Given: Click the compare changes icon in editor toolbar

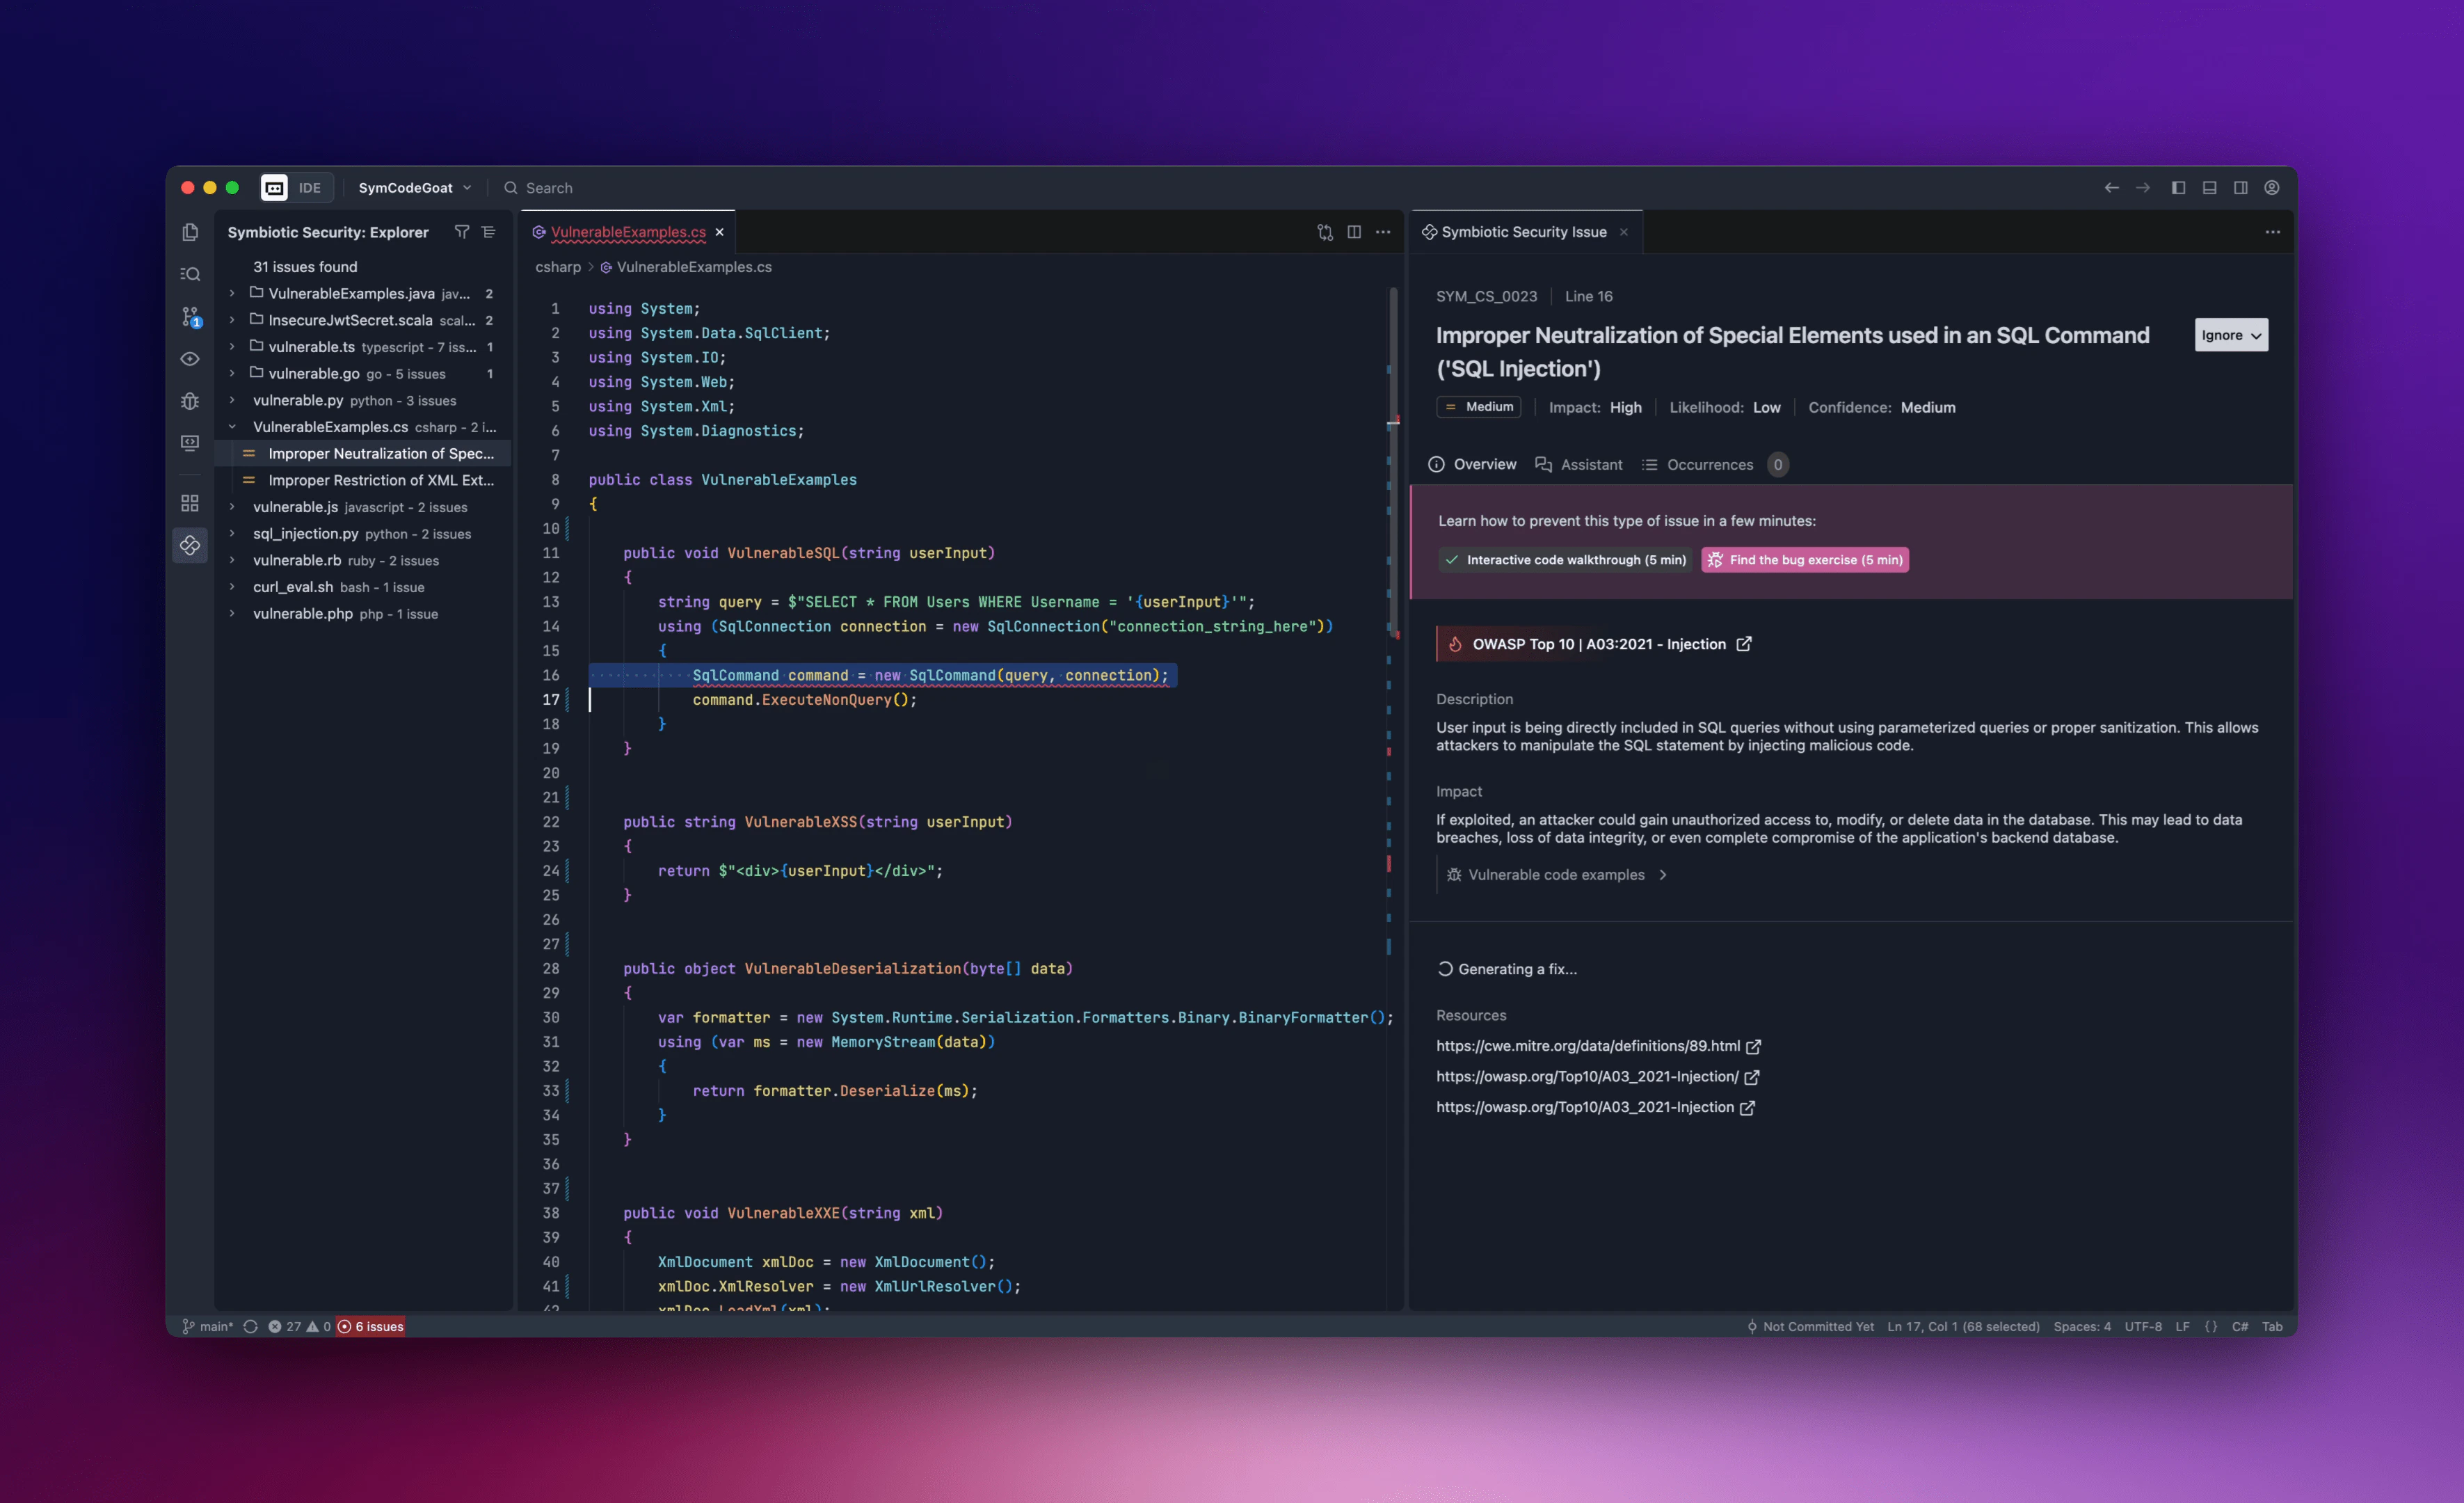Looking at the screenshot, I should tap(1325, 232).
